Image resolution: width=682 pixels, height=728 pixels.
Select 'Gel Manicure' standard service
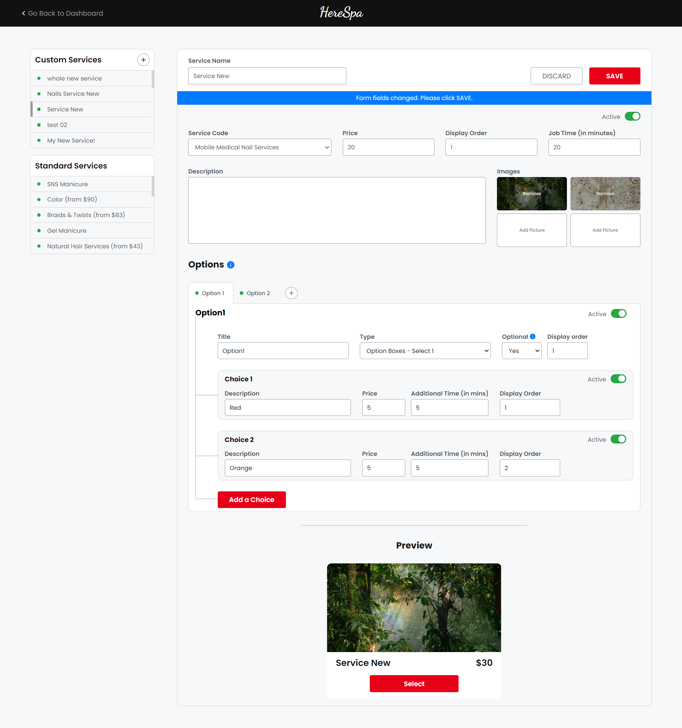point(92,231)
